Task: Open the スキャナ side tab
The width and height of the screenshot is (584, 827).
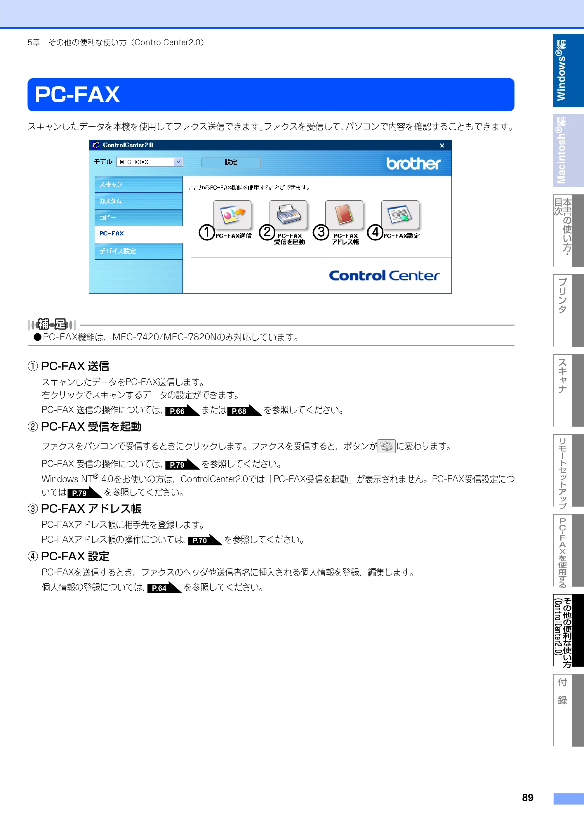Action: (x=568, y=391)
